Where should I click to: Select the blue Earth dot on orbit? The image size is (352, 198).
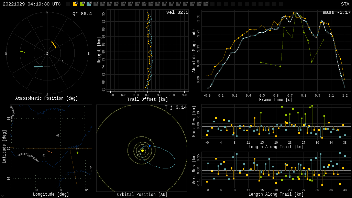point(150,146)
